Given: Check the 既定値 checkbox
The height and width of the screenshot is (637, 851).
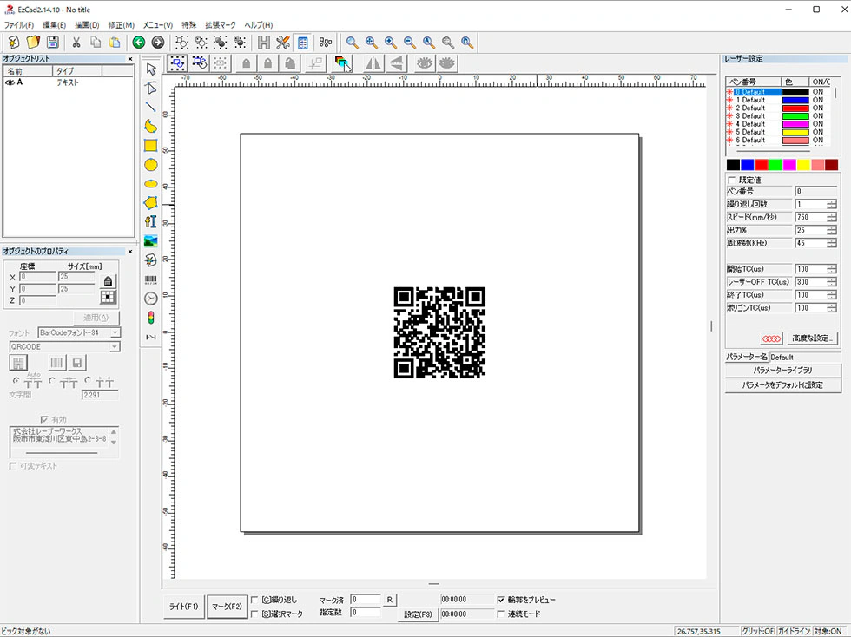Looking at the screenshot, I should [x=731, y=180].
